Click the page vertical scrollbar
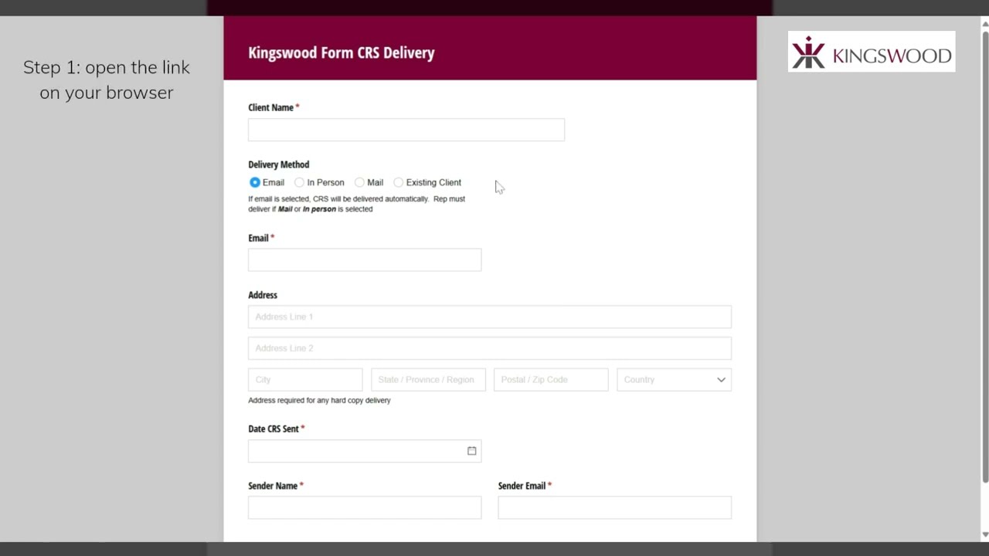Viewport: 989px width, 556px height. pyautogui.click(x=984, y=255)
